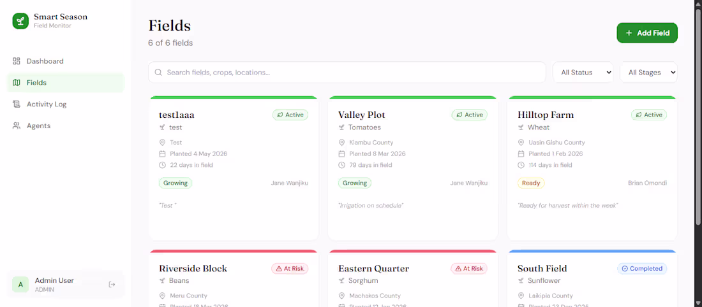Open the All Status dropdown

pos(583,73)
